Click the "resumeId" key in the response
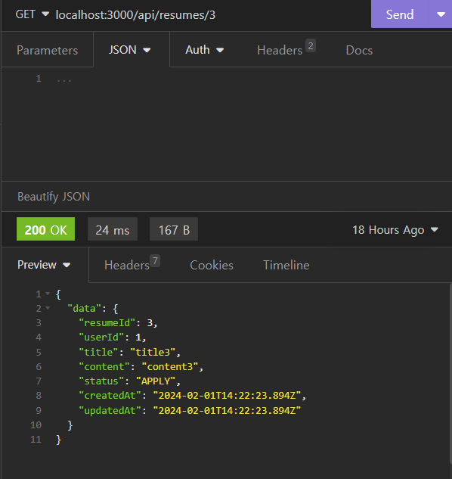452x479 pixels. [107, 323]
